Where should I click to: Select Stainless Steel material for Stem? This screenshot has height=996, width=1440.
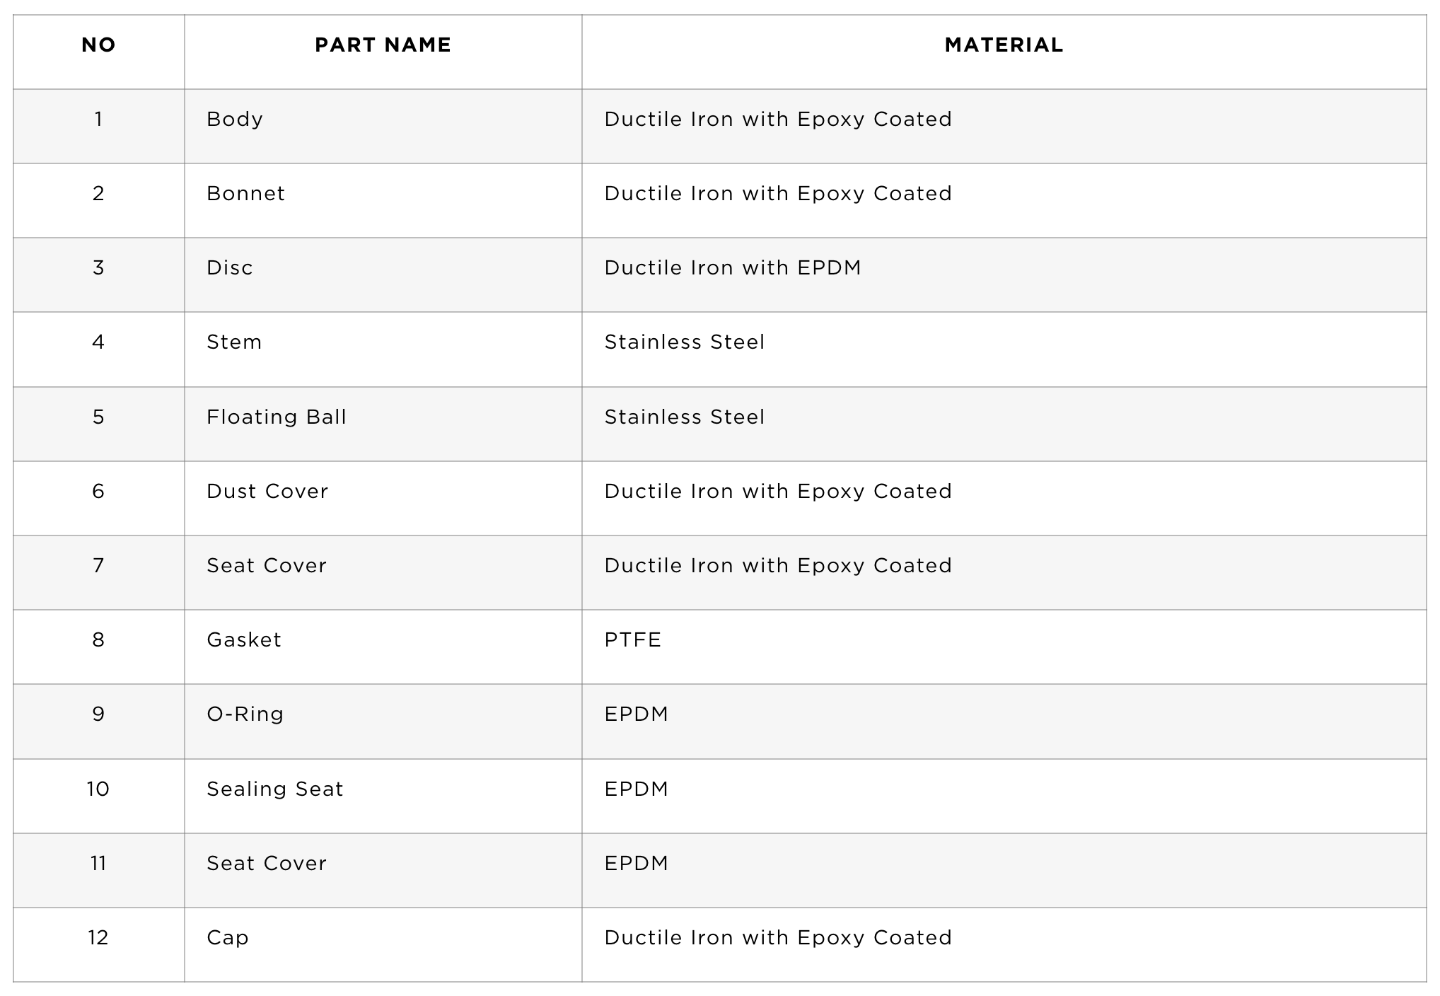[684, 342]
